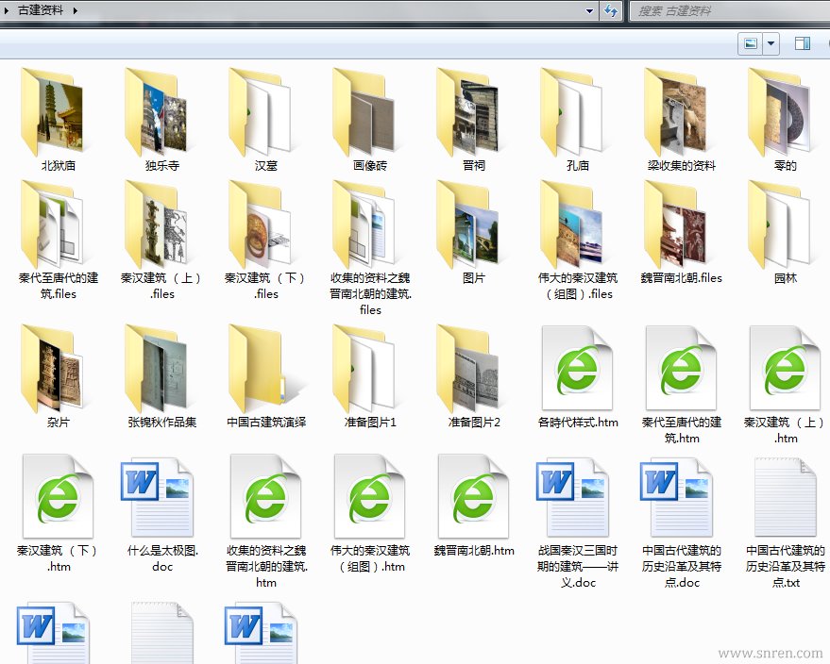Click the 张锦秋作品集 folder name label
This screenshot has width=830, height=664.
[x=162, y=422]
